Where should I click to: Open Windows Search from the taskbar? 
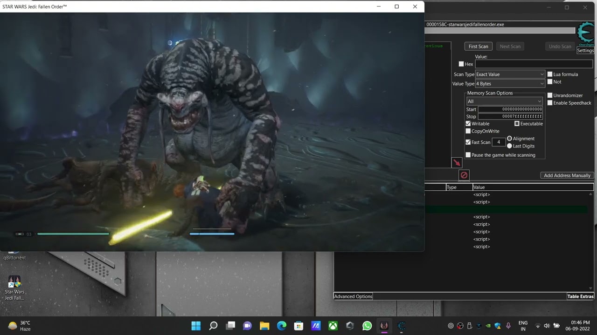[x=213, y=326]
